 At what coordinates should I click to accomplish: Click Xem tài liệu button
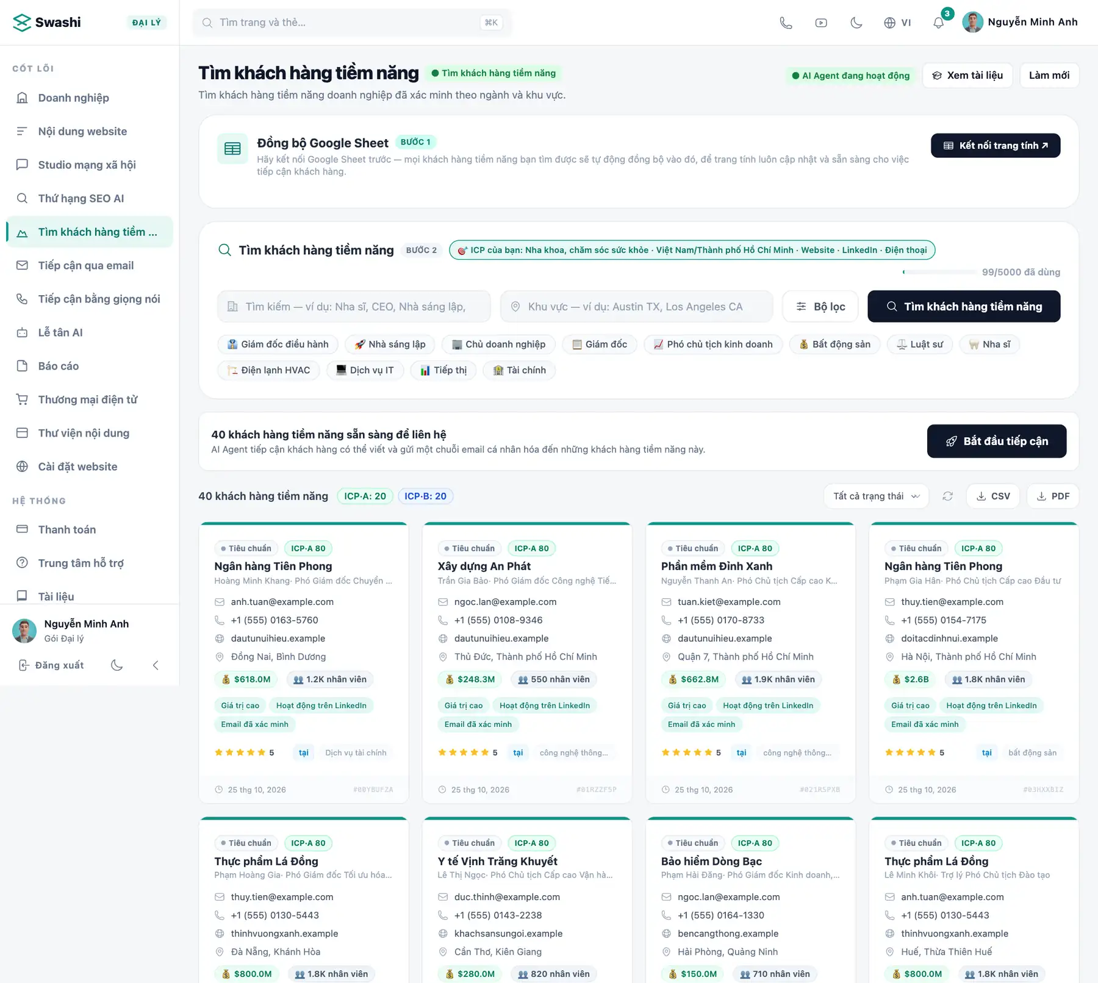click(x=967, y=76)
